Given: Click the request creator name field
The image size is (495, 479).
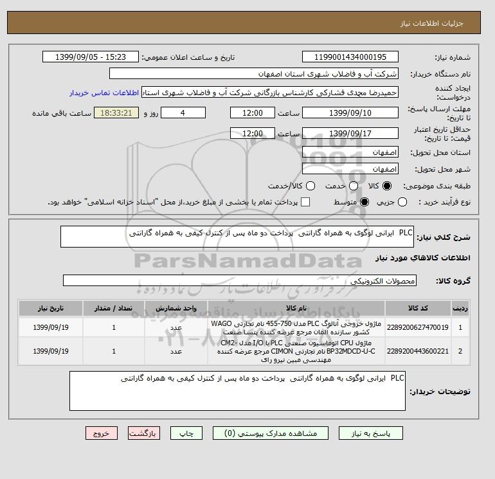Looking at the screenshot, I should click(270, 93).
